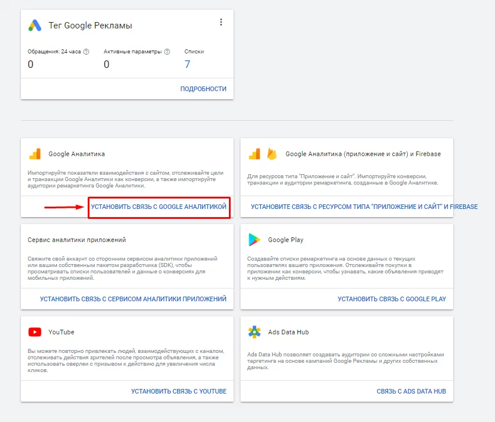Click the Google Play card description text

(x=345, y=268)
